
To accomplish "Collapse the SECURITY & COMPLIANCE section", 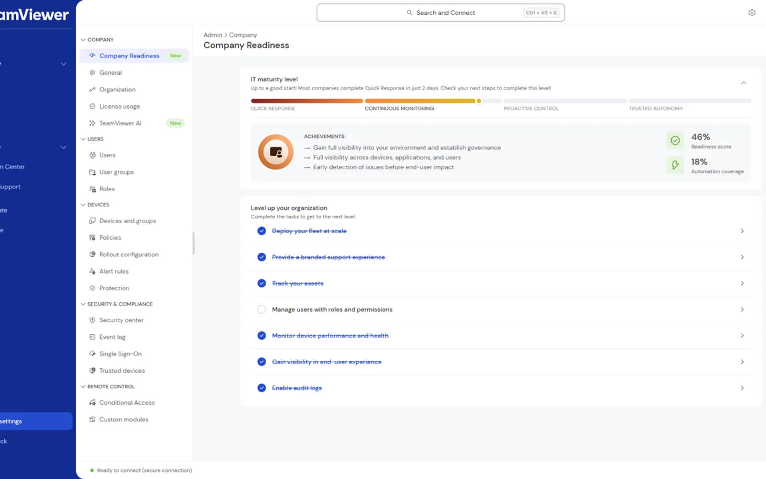I will (83, 304).
